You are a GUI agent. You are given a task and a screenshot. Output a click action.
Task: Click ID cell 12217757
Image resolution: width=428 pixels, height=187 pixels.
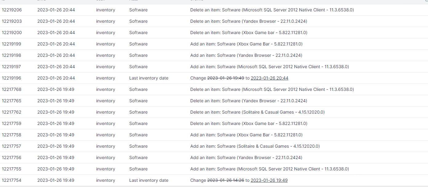point(12,146)
